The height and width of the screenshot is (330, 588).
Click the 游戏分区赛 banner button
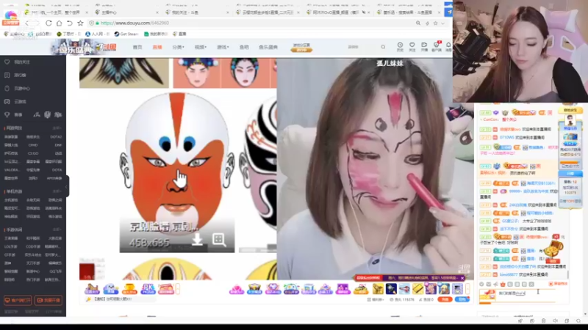301,47
